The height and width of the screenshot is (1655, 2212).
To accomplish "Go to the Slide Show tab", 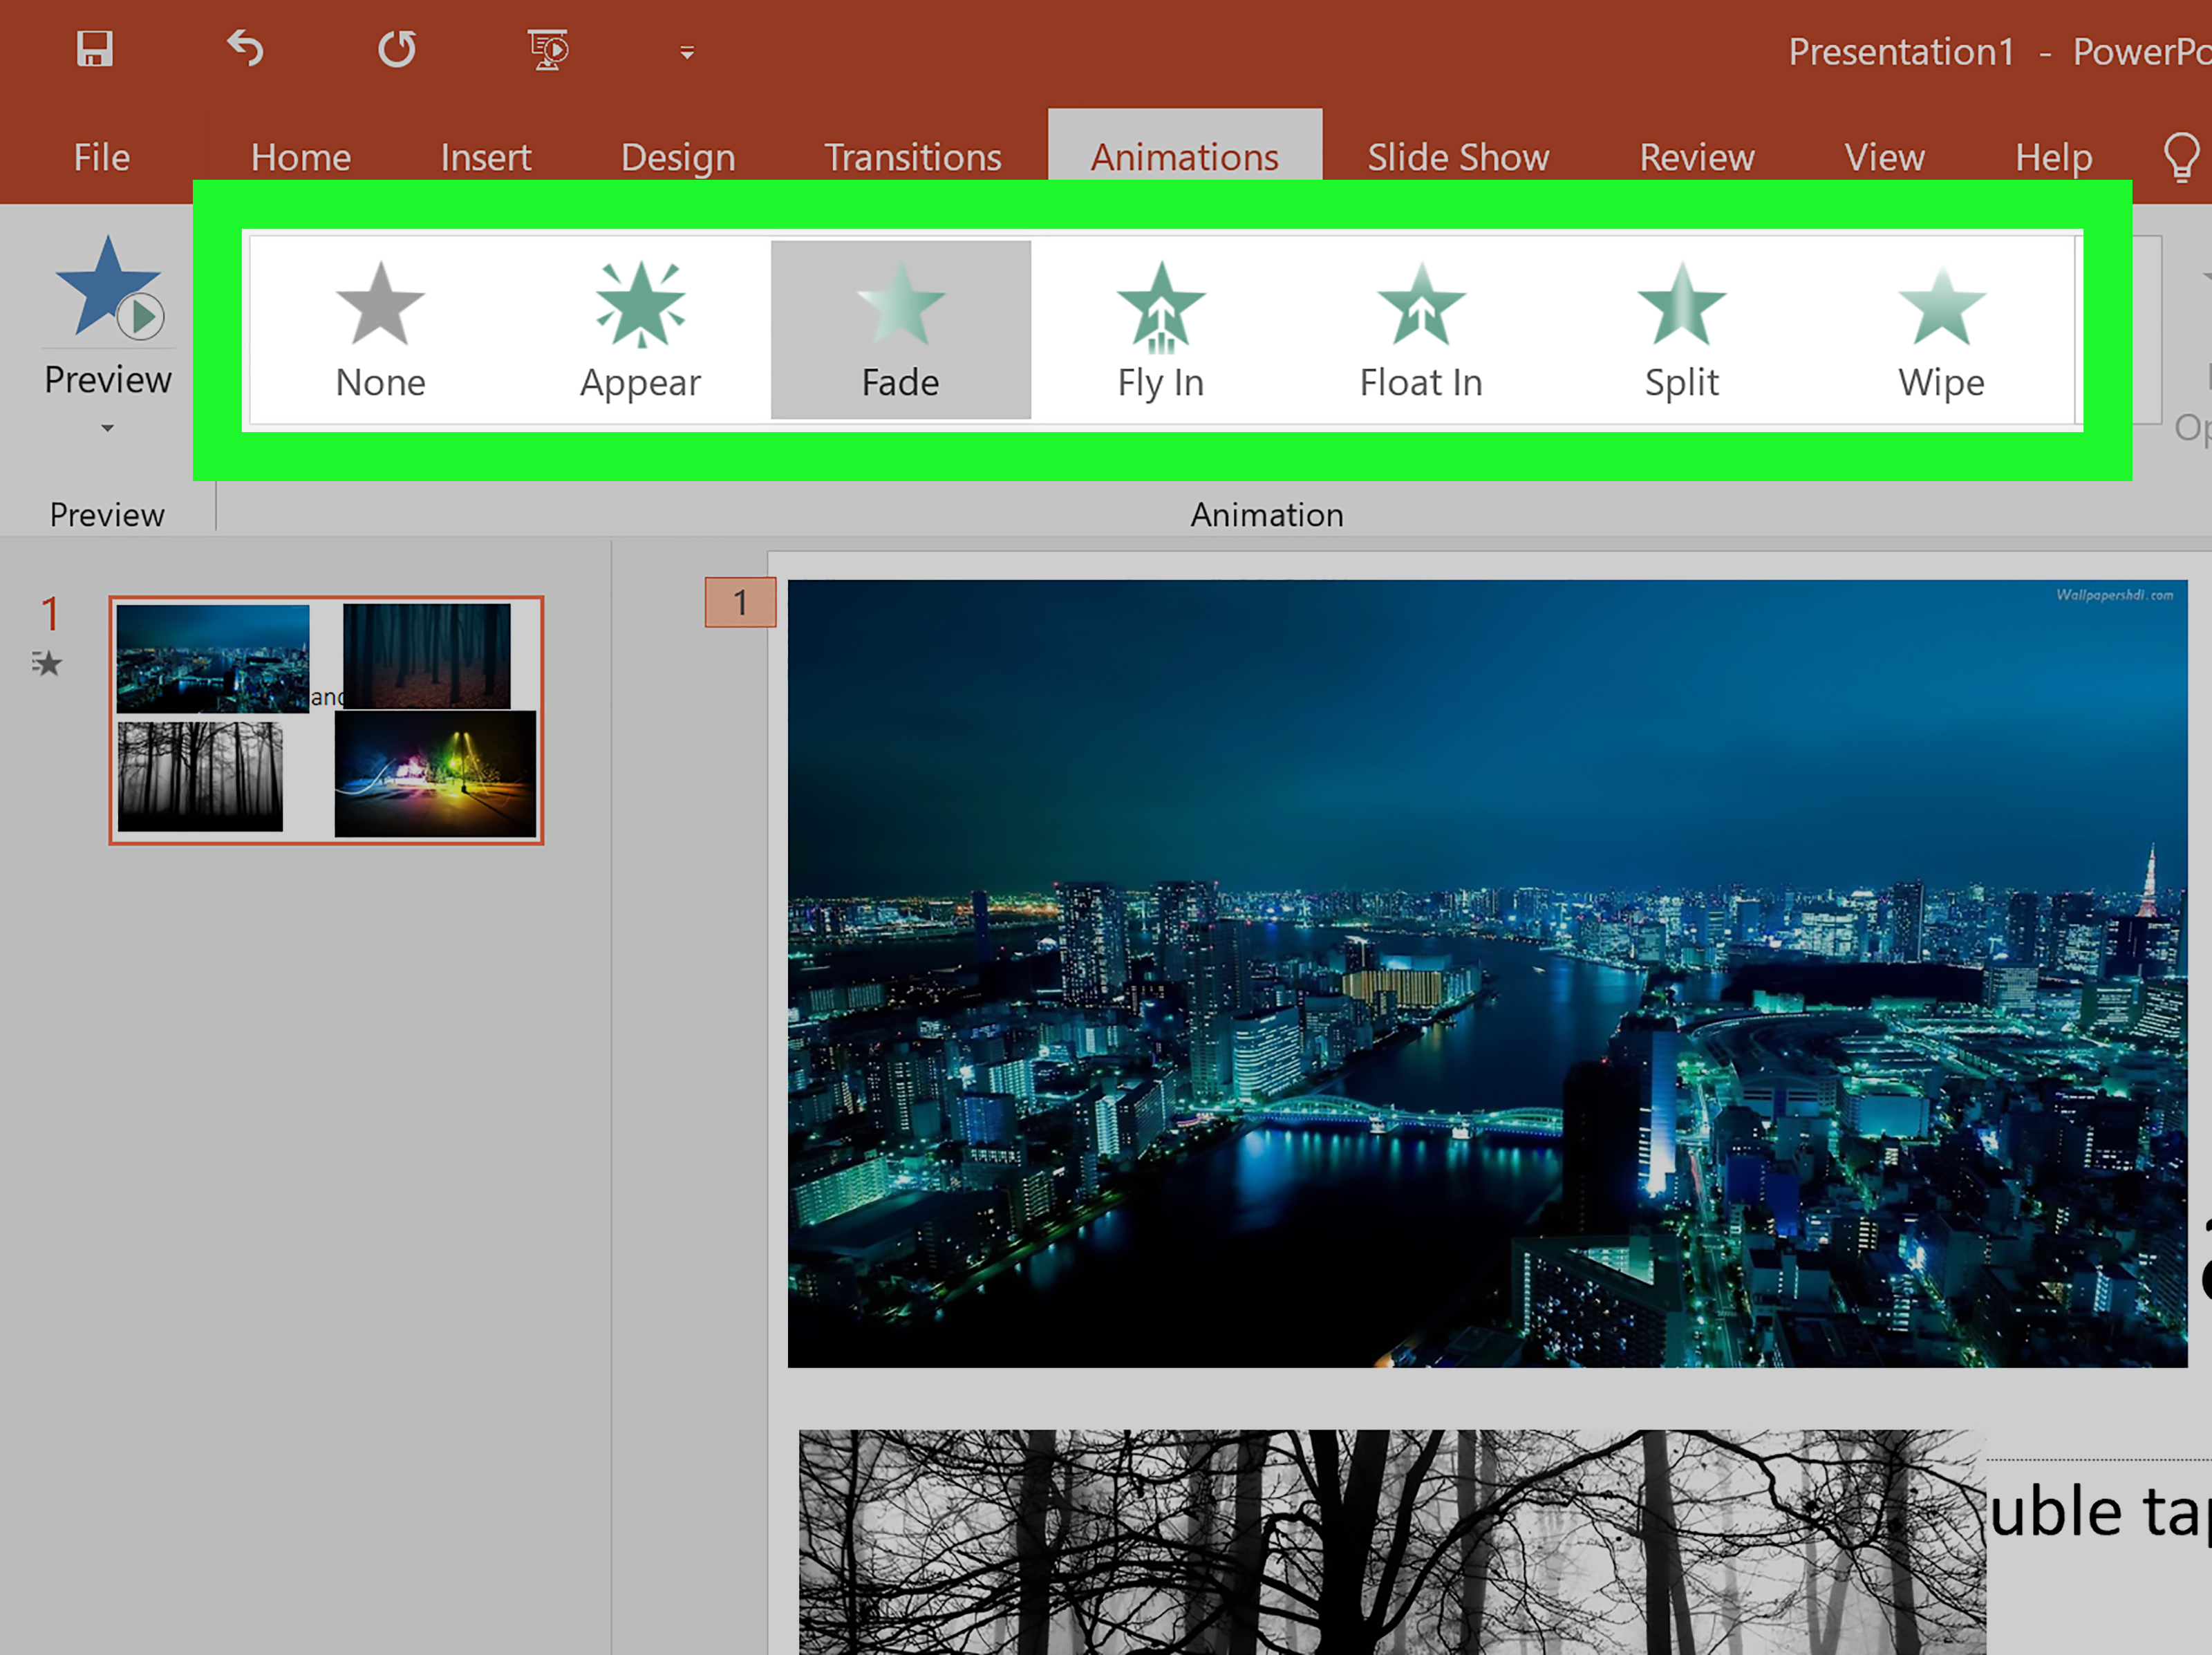I will coord(1458,157).
